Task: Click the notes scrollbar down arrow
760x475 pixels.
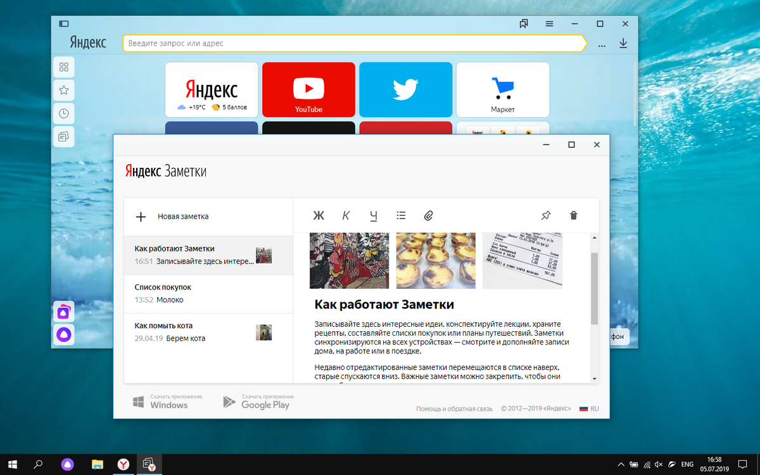Action: pyautogui.click(x=594, y=378)
